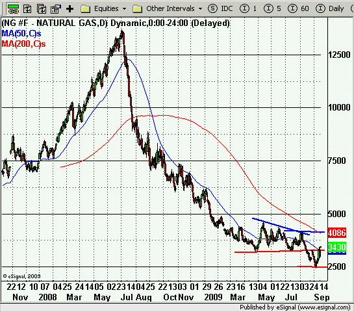The image size is (354, 312).
Task: Switch to the 1 minute interval
Action: [248, 8]
